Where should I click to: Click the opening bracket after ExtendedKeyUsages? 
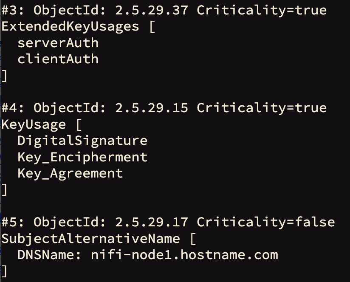[x=152, y=26]
